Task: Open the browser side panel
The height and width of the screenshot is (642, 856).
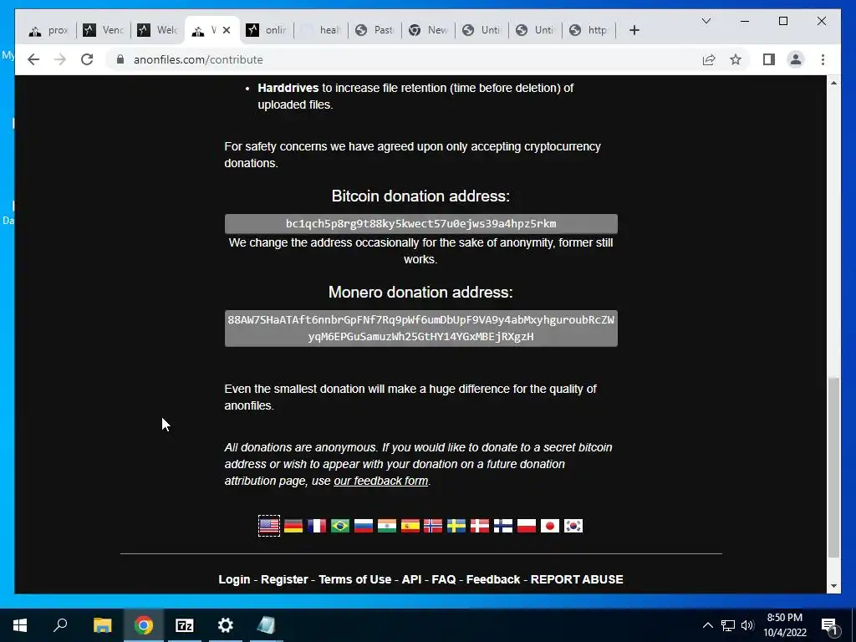Action: pos(769,59)
